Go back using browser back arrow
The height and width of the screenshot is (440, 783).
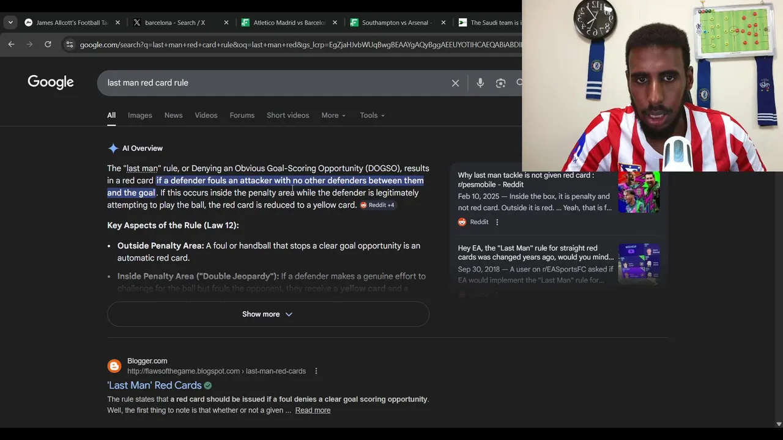[11, 44]
